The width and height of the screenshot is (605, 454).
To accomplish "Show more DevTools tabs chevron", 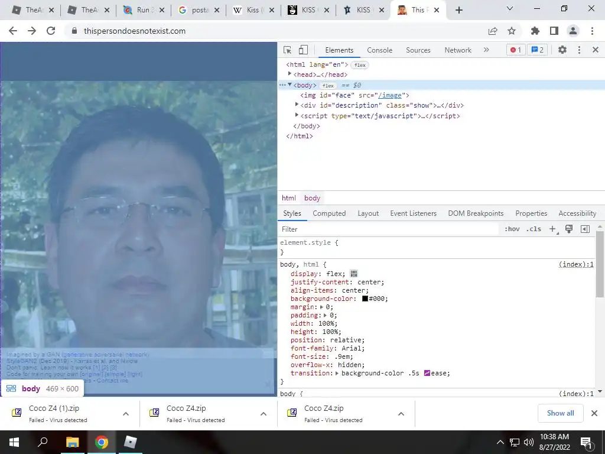I will tap(486, 50).
